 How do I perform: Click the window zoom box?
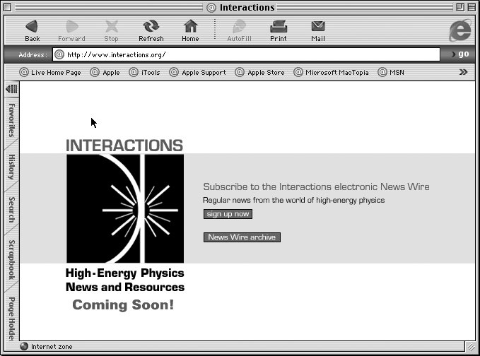point(460,7)
